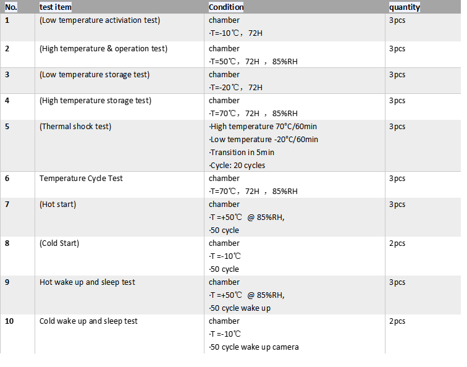The width and height of the screenshot is (467, 367).
Task: Select the Thermal shock test cell
Action: [x=75, y=127]
